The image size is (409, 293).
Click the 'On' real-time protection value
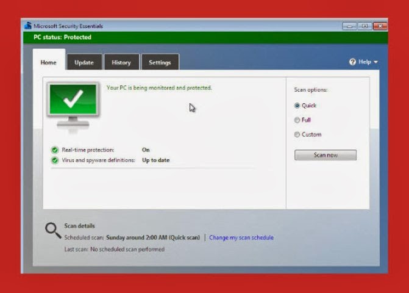[146, 150]
